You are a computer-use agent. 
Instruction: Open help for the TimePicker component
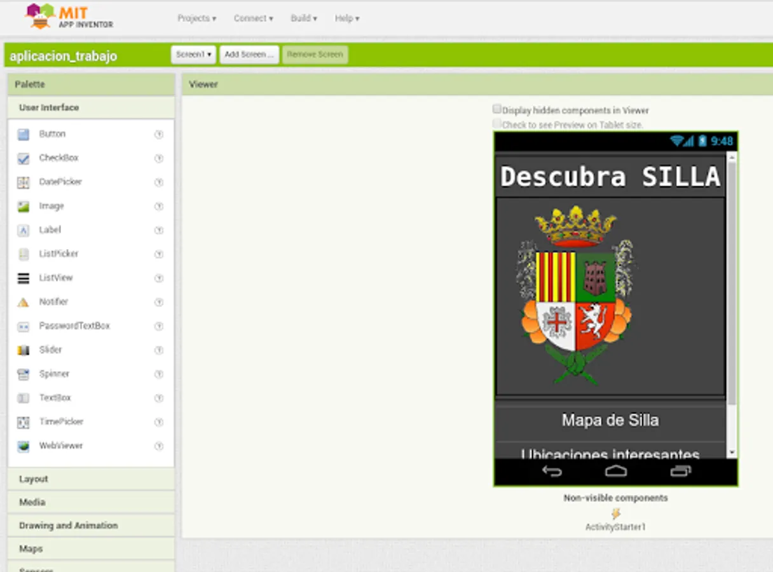point(159,422)
